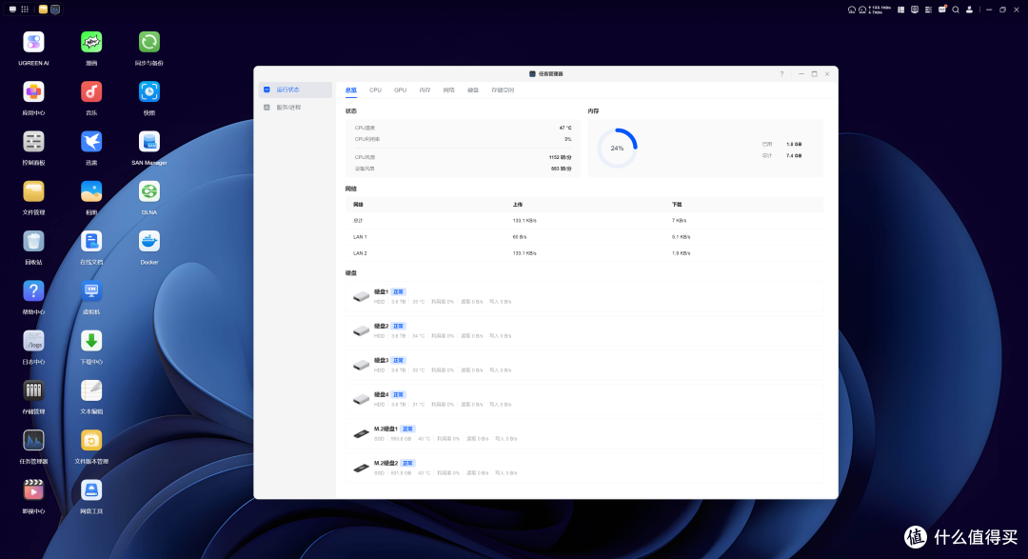1028x559 pixels.
Task: Switch to the GPU tab
Action: (400, 90)
